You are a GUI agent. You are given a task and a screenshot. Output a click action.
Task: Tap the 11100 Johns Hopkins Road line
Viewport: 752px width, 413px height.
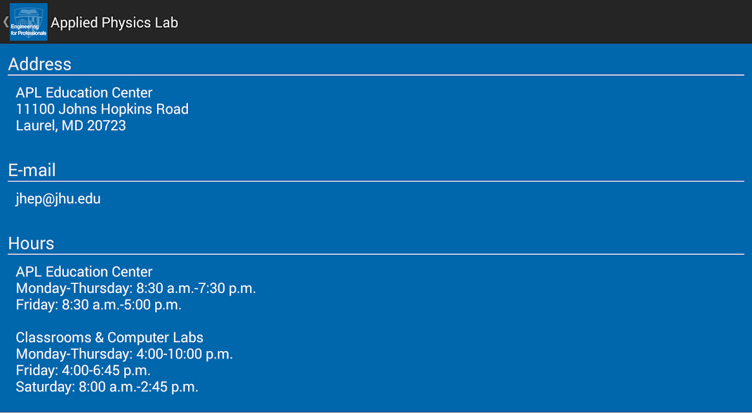(x=102, y=109)
